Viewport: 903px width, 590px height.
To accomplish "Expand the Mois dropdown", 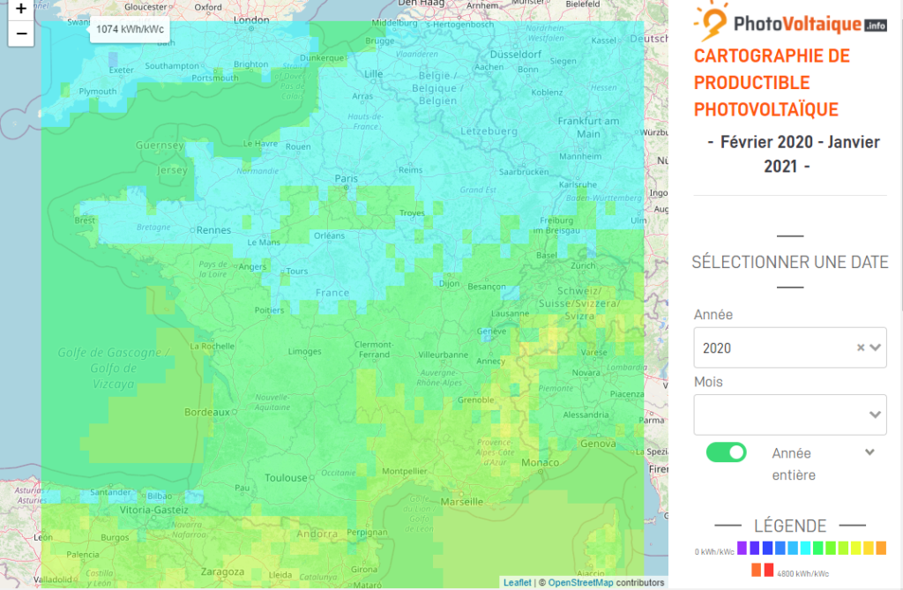I will click(876, 414).
